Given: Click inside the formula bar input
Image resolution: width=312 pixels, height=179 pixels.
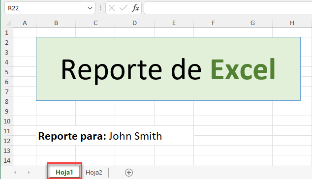Looking at the screenshot, I should [228, 8].
